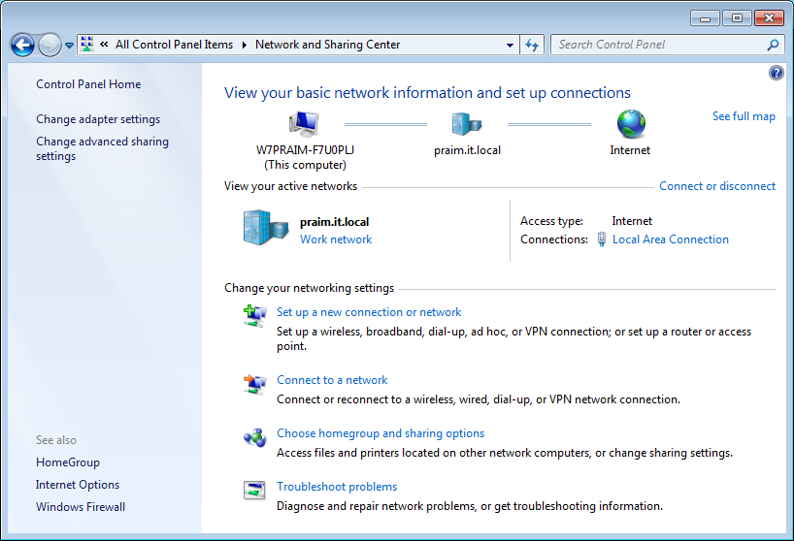Image resolution: width=794 pixels, height=541 pixels.
Task: Open Change adapter settings
Action: 98,119
